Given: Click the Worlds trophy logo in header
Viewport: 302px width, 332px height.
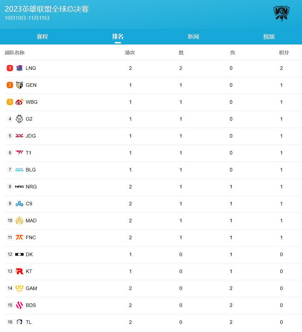Looking at the screenshot, I should click(x=281, y=13).
